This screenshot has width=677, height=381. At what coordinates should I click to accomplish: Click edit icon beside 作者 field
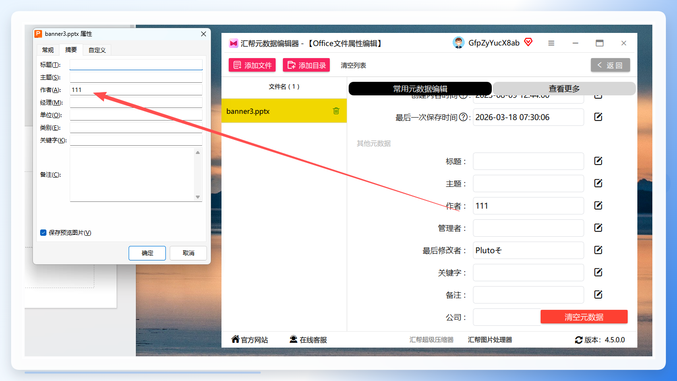[x=598, y=205]
